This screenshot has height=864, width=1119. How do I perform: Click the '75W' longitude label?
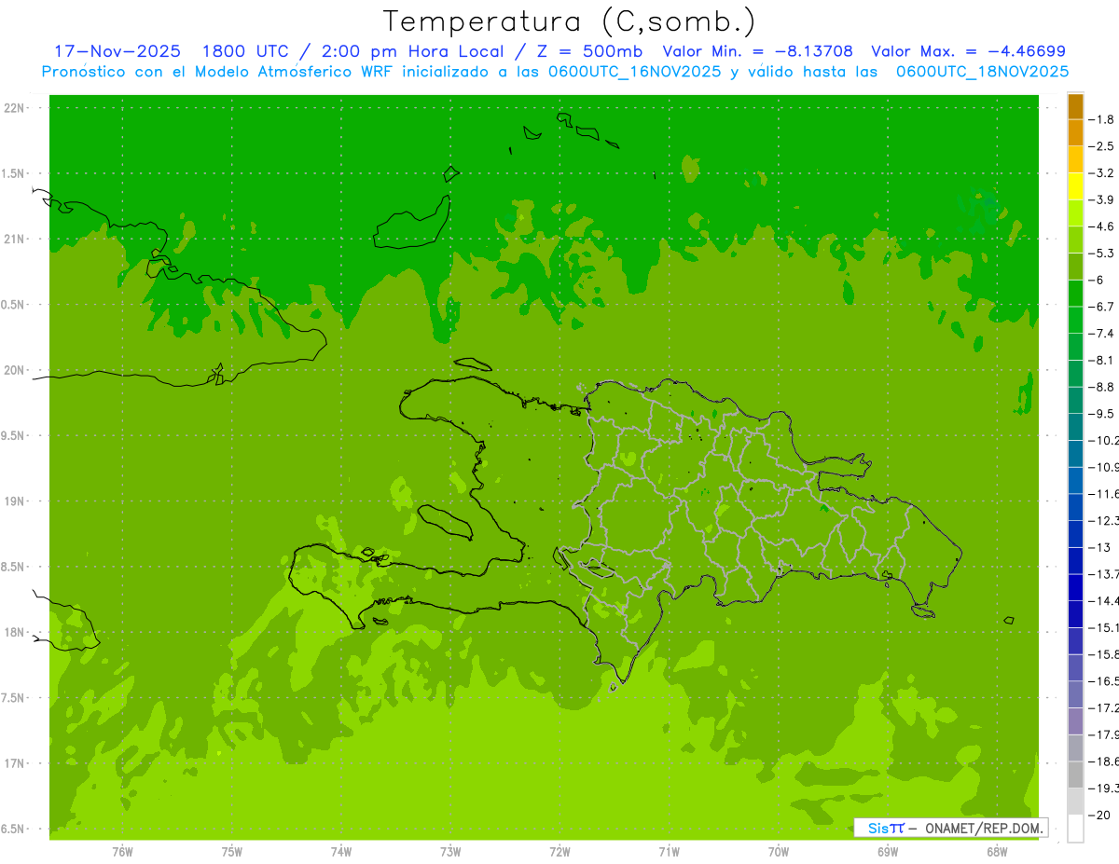(232, 851)
